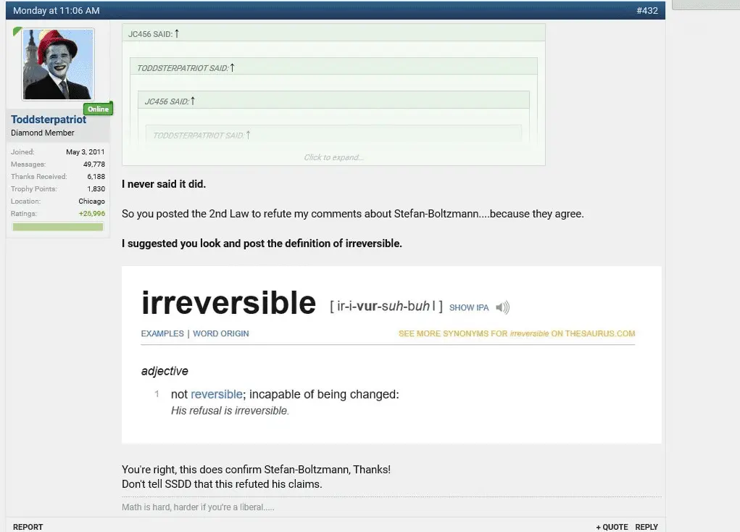Expand the quoted conversation via Click to expand
Image resolution: width=740 pixels, height=532 pixels.
tap(333, 157)
